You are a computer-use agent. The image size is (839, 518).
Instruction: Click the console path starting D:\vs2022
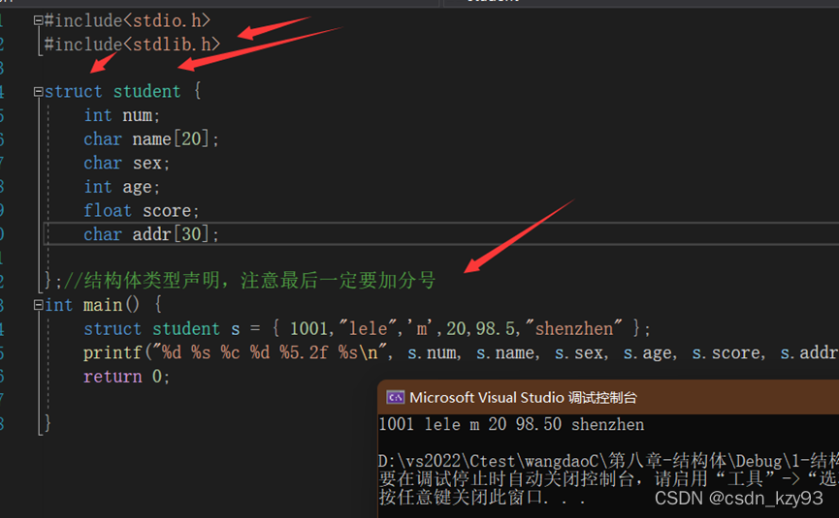click(608, 460)
